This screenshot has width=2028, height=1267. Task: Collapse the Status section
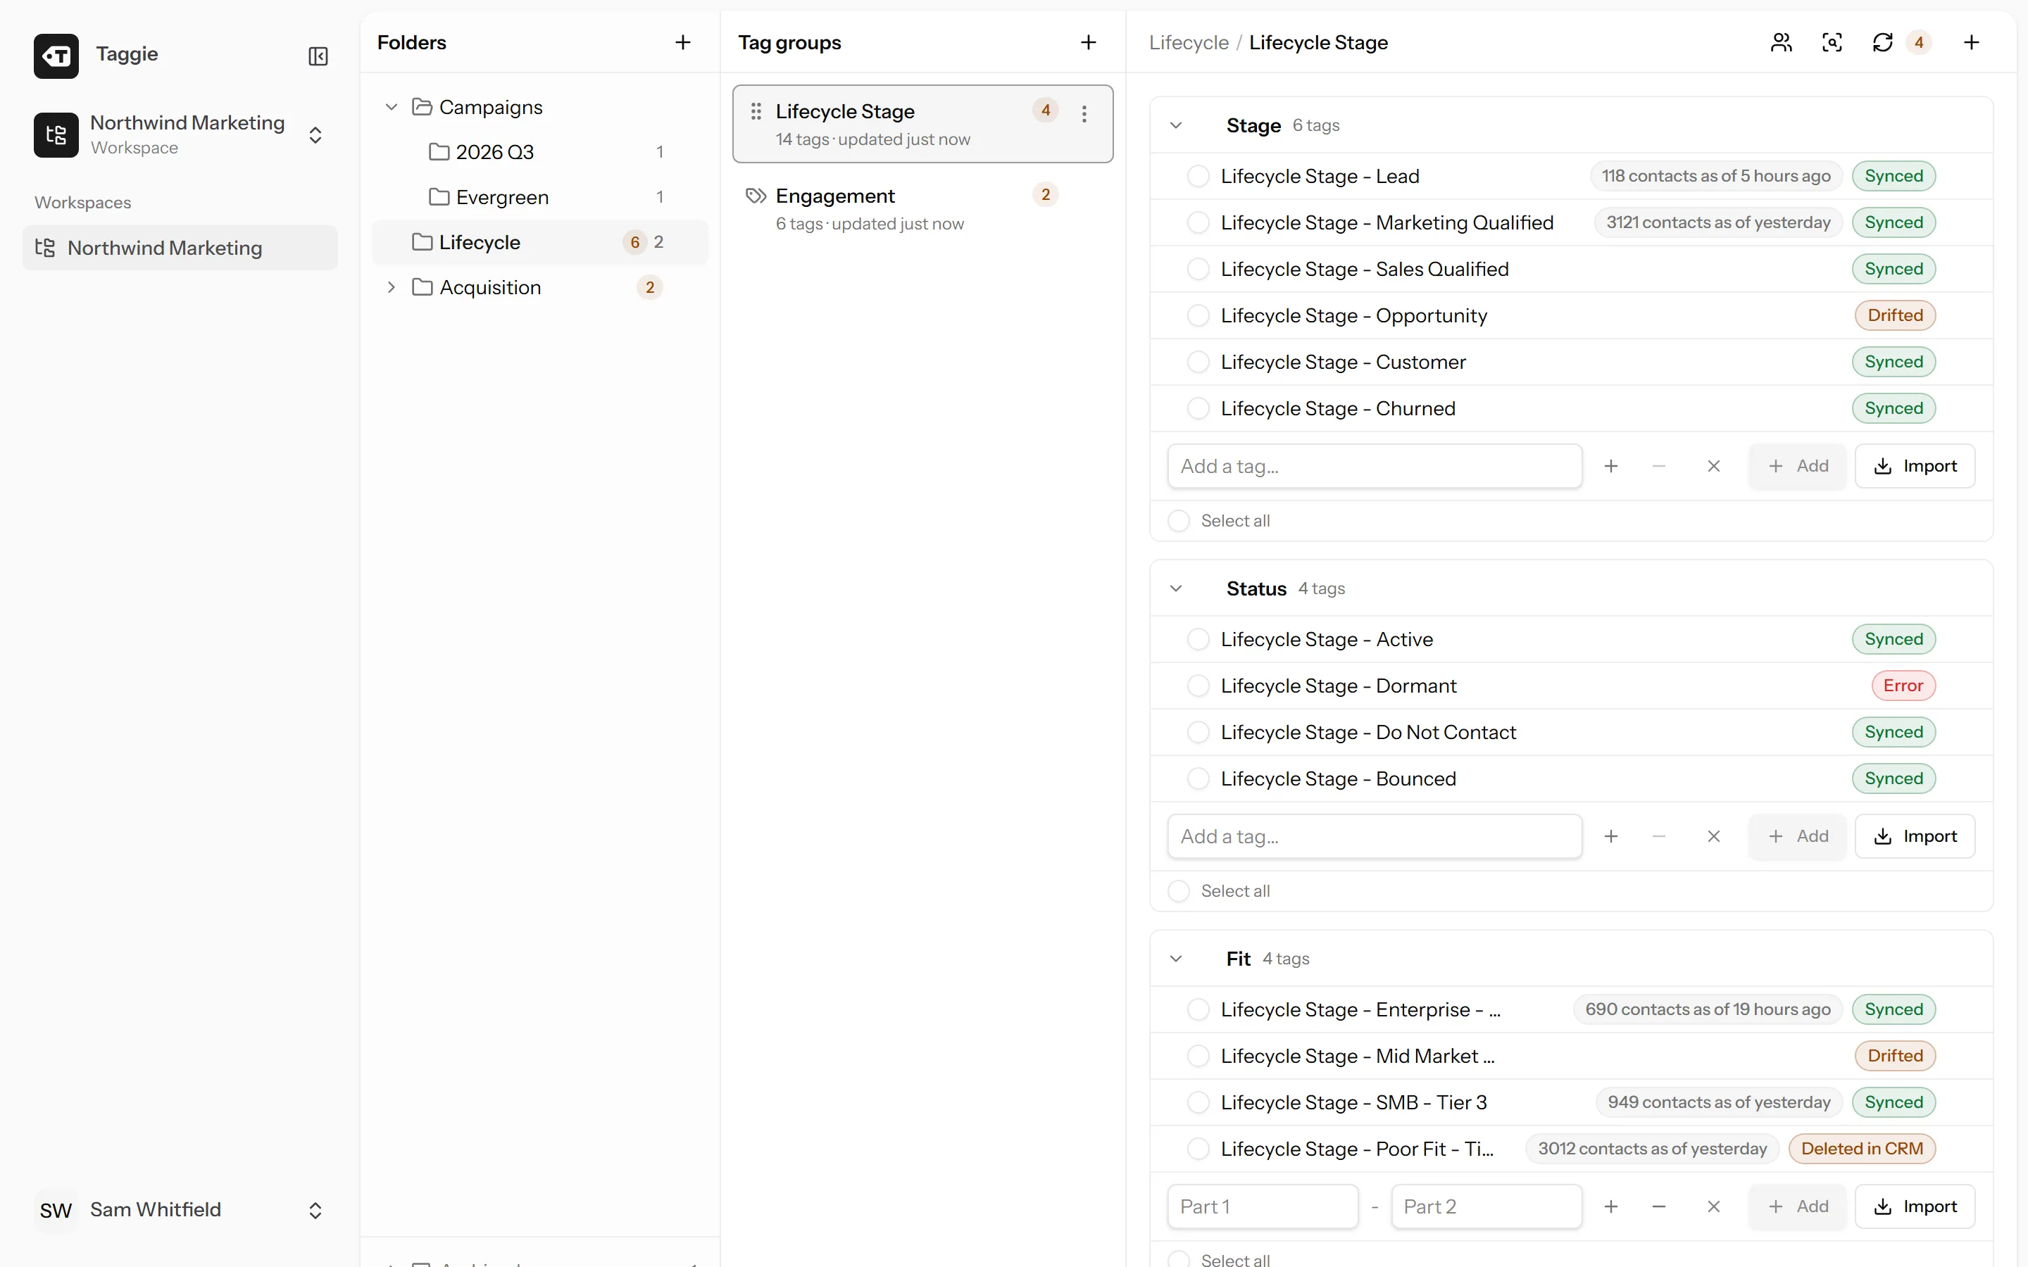pos(1176,588)
